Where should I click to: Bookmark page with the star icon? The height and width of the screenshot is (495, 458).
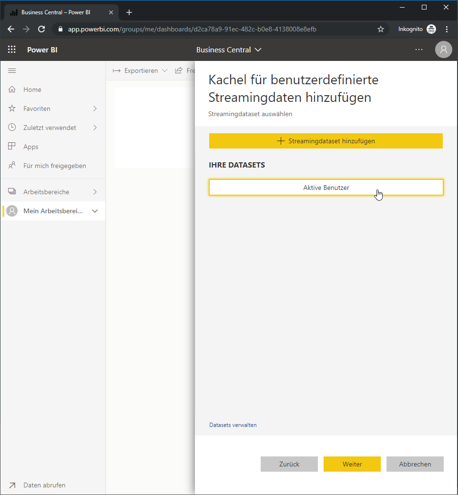click(x=381, y=29)
